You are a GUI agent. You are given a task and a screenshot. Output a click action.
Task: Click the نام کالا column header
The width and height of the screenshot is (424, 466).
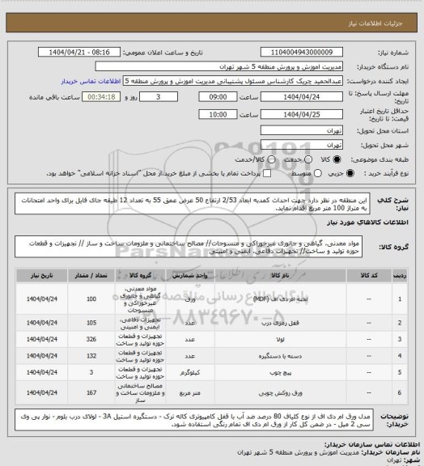pos(280,276)
